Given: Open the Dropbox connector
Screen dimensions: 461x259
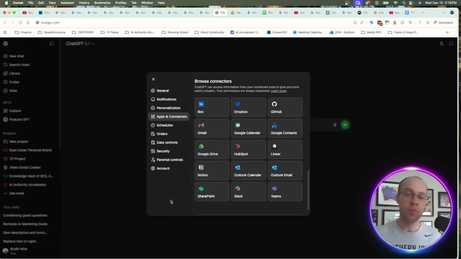Looking at the screenshot, I should (x=249, y=107).
